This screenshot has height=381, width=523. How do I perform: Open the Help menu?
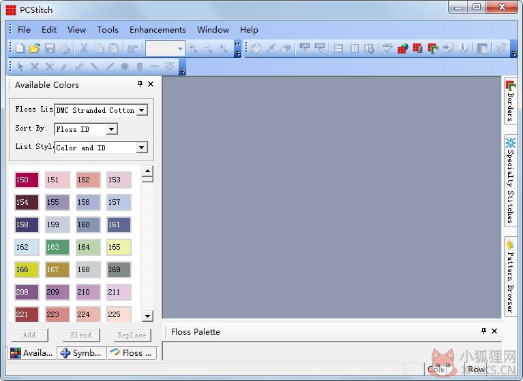click(249, 30)
